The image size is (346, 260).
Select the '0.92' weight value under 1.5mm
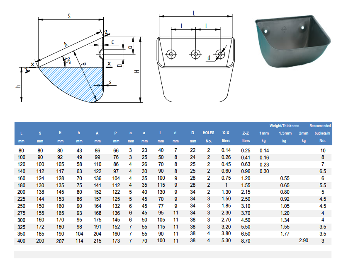point(285,199)
